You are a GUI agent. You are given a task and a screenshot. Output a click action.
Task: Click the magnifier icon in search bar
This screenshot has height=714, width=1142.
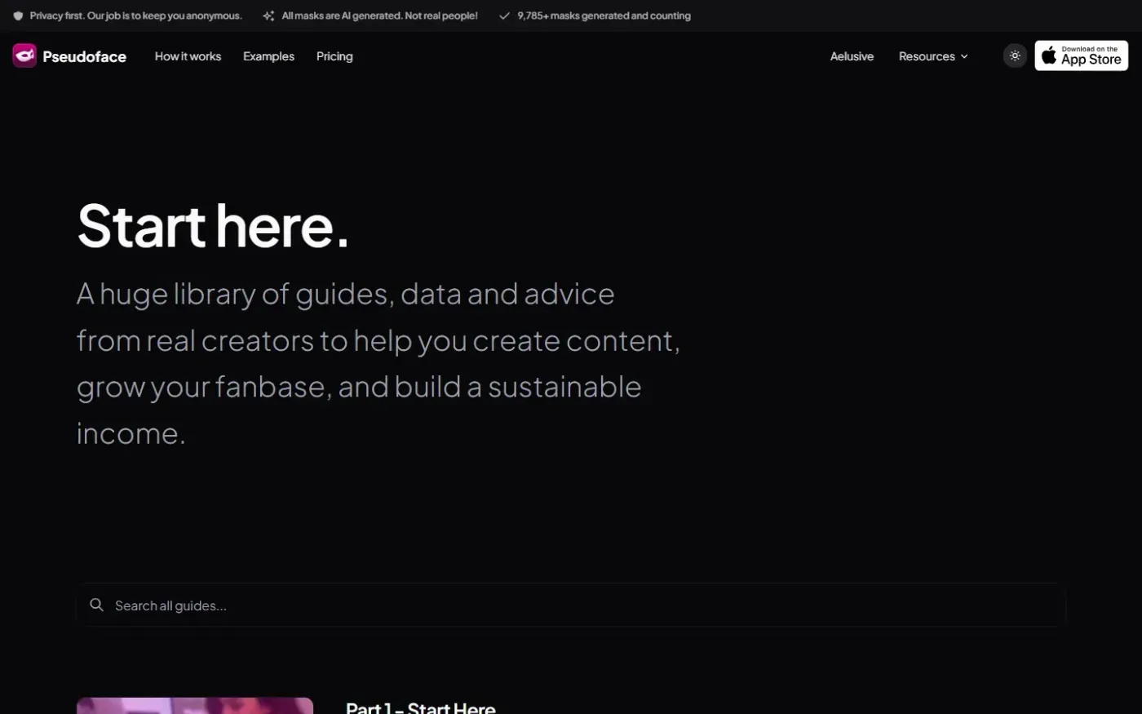point(96,605)
